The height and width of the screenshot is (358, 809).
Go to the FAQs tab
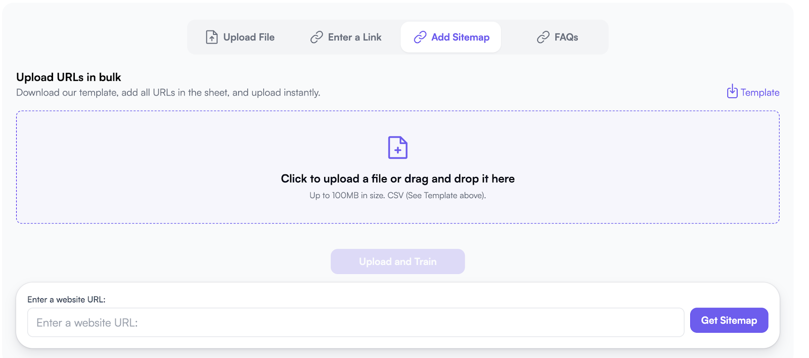pyautogui.click(x=557, y=37)
